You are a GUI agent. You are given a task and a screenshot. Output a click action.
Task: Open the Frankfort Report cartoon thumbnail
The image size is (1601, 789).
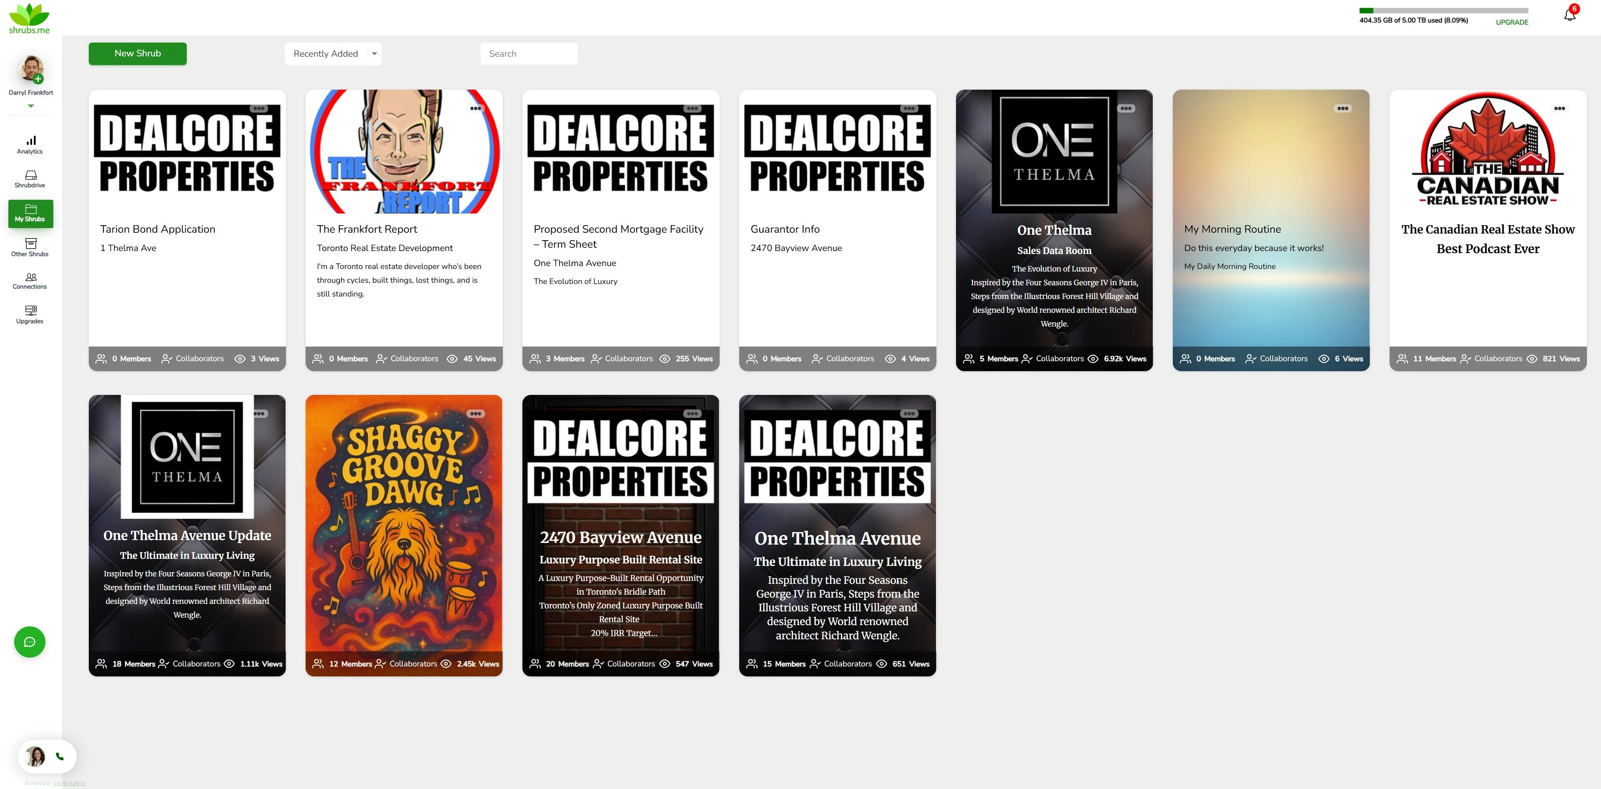coord(404,152)
